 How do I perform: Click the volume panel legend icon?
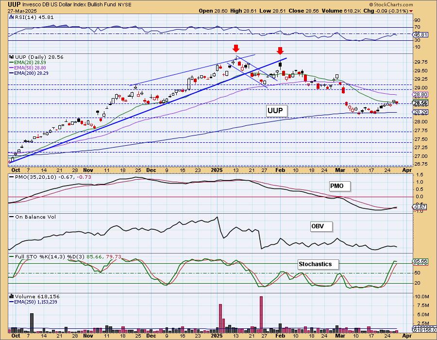(x=12, y=296)
